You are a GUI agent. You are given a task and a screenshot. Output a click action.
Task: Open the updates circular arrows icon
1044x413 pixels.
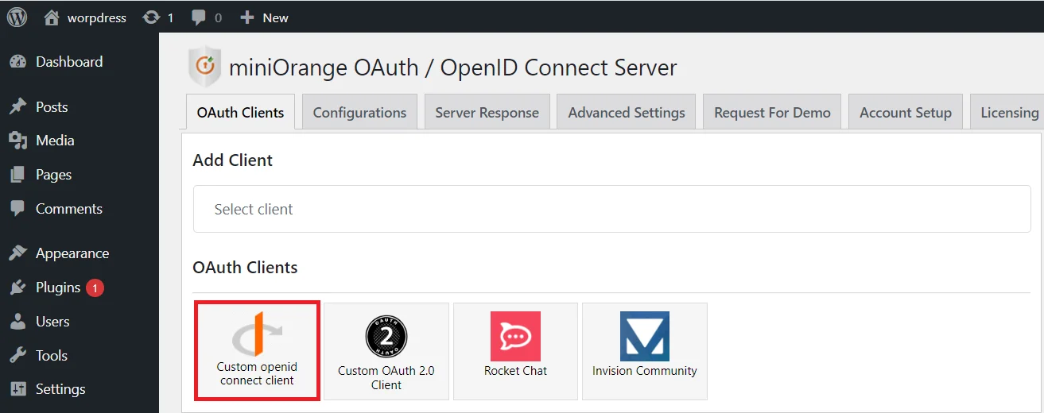coord(151,17)
